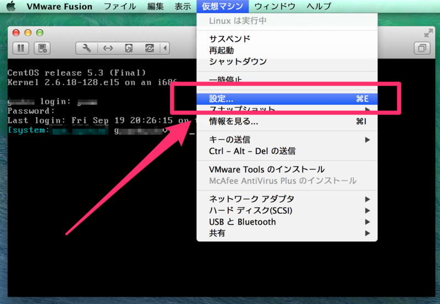The height and width of the screenshot is (304, 440).
Task: Click the Password: prompt line in terminal
Action: 31,111
